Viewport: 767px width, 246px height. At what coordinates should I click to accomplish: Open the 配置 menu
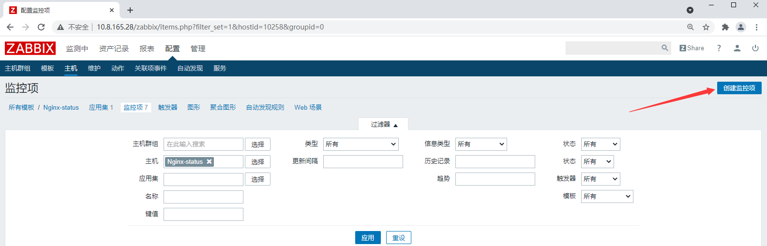[172, 48]
